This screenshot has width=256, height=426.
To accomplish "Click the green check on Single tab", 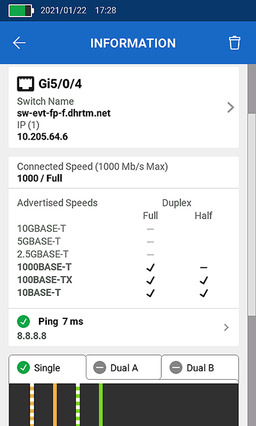I will pos(24,368).
